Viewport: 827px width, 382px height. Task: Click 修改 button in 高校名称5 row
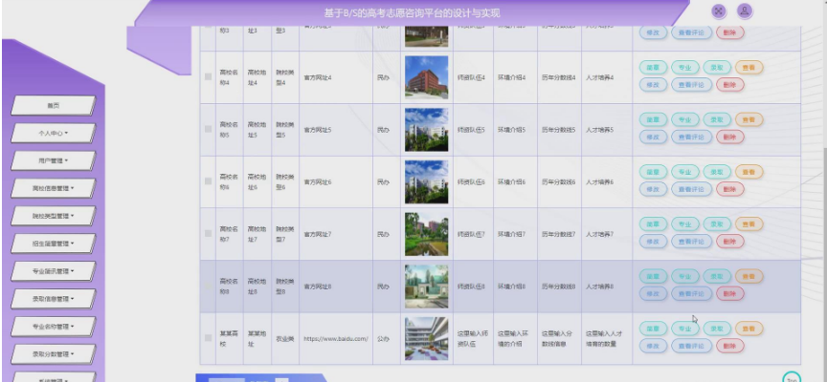point(653,137)
